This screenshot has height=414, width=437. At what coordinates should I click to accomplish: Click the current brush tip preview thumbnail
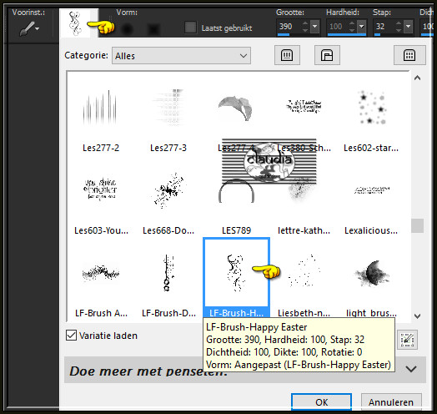[x=75, y=23]
